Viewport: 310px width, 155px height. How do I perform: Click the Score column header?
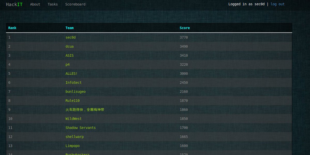click(185, 28)
